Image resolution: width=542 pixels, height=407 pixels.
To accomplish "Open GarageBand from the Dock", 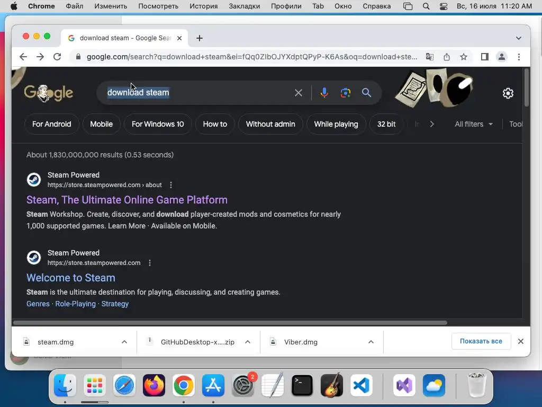I will tap(332, 385).
